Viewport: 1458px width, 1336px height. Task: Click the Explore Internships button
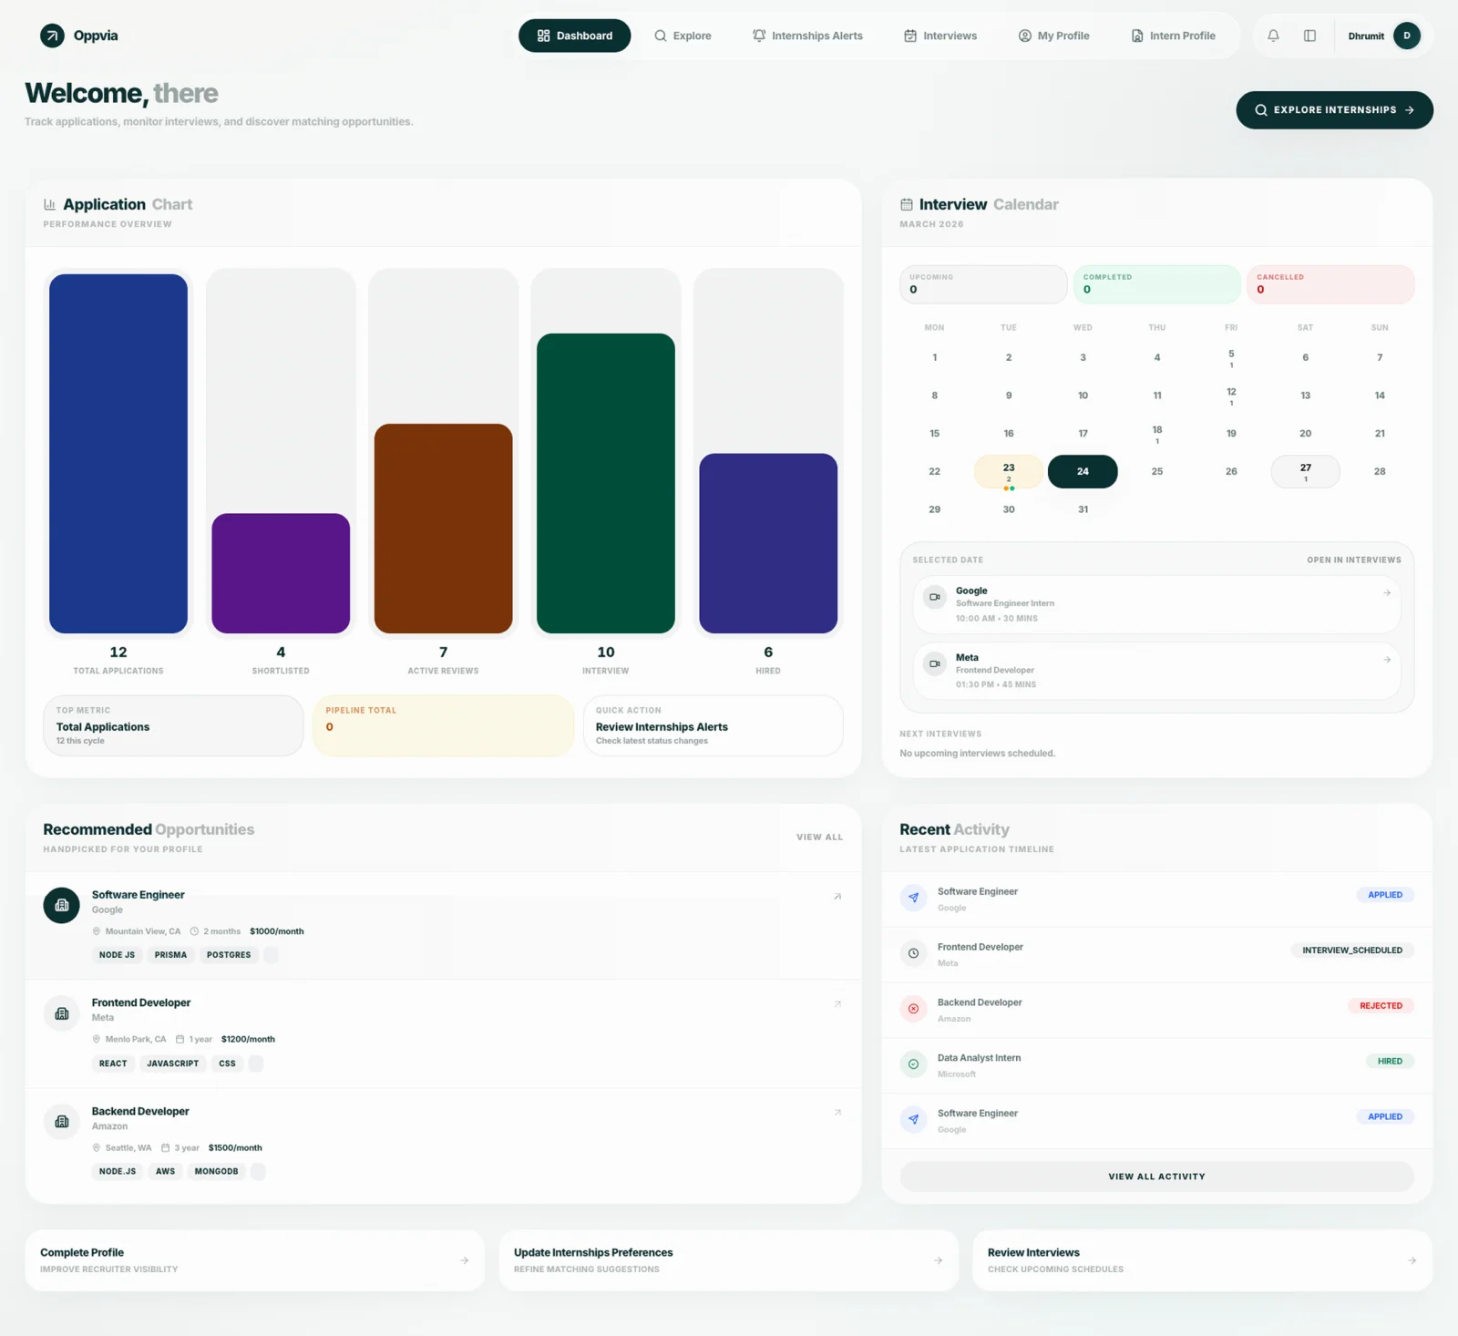[x=1334, y=110]
